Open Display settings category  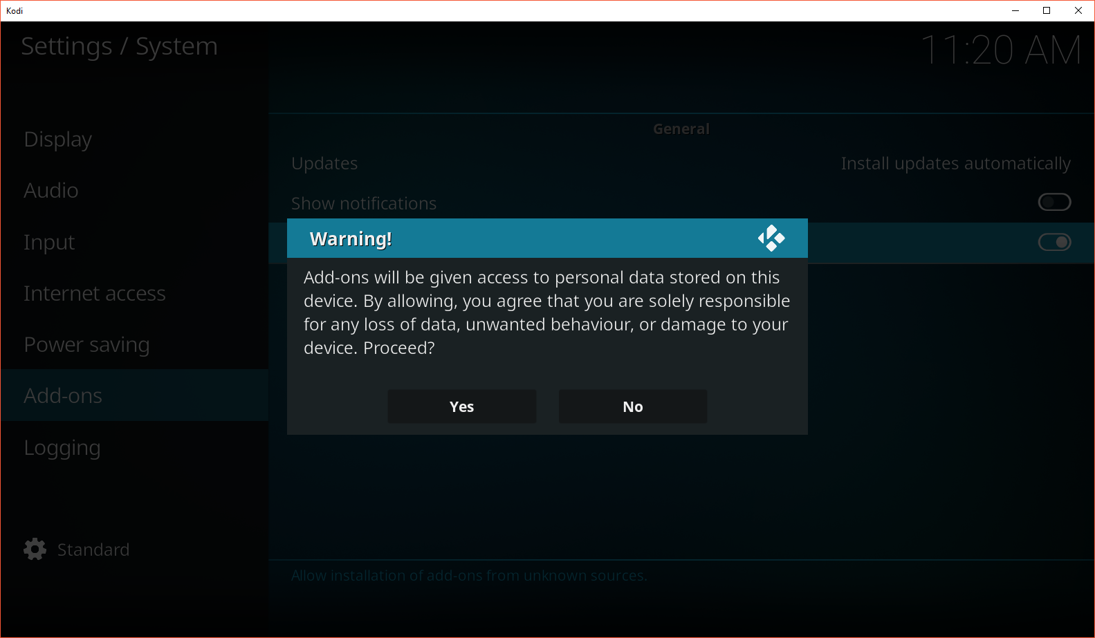[134, 139]
